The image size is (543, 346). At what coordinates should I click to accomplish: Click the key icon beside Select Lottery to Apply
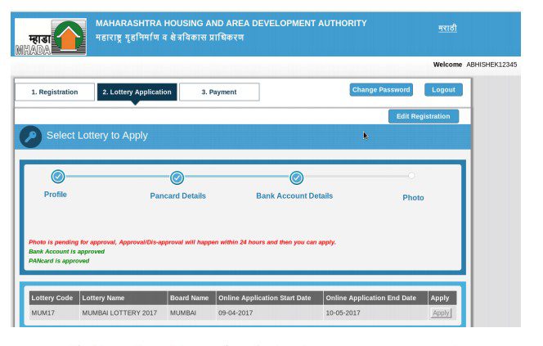[x=30, y=137]
